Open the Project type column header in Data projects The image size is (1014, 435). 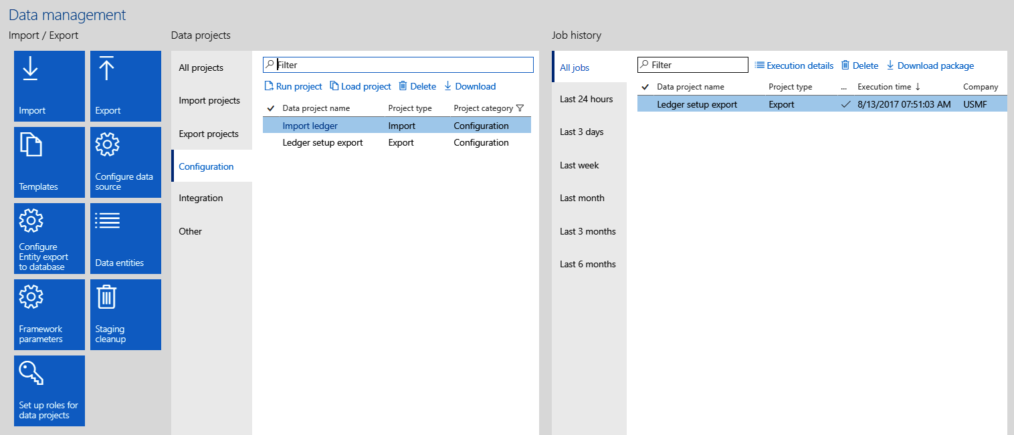click(410, 108)
